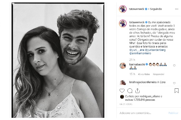Open the three-dot more options menu
The height and width of the screenshot is (120, 181).
(x=177, y=9)
